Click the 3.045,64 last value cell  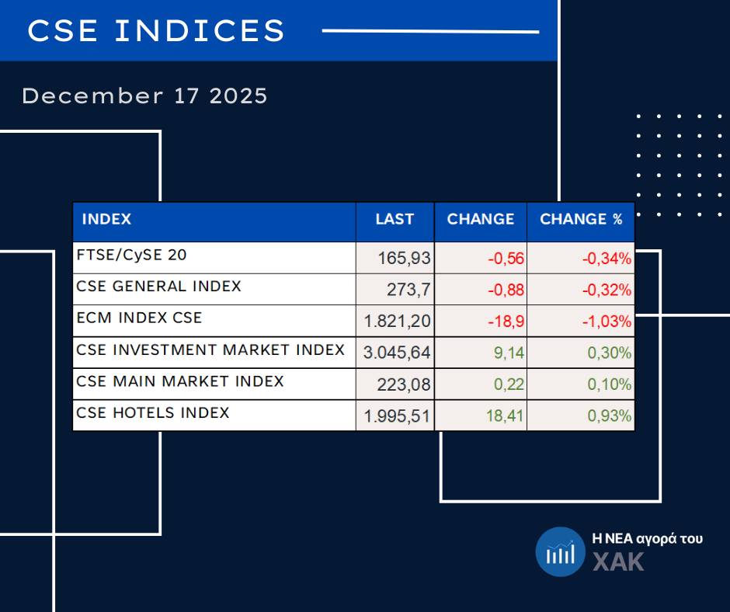[397, 353]
